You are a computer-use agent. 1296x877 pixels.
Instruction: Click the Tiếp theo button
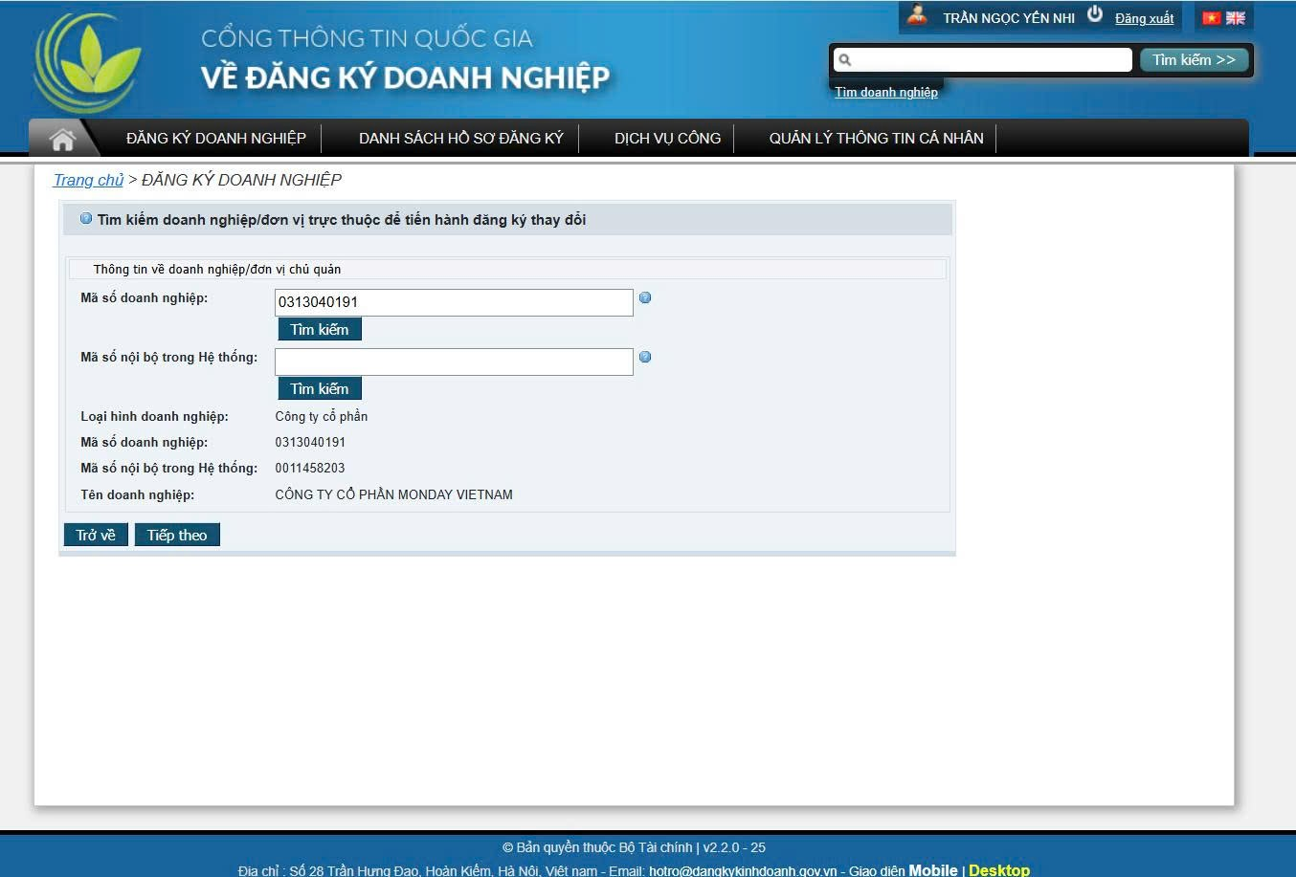[177, 535]
